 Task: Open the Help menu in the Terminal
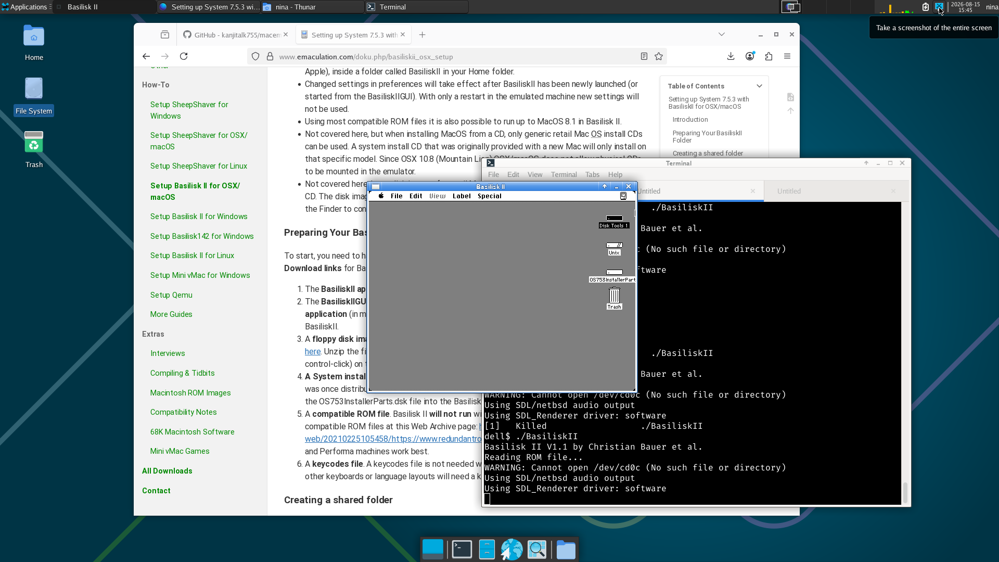click(615, 175)
